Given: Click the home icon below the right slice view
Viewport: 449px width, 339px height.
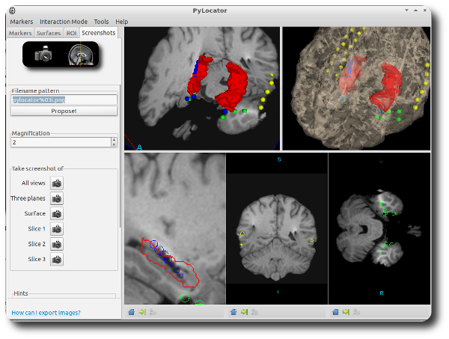Looking at the screenshot, I should coord(335,312).
